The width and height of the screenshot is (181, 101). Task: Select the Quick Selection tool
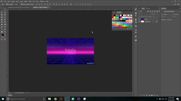coord(5,12)
